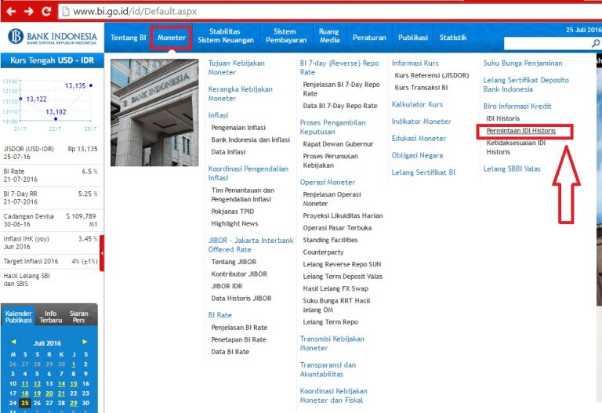Open Highlight News link
Viewport: 602px width, 413px height.
(x=234, y=223)
